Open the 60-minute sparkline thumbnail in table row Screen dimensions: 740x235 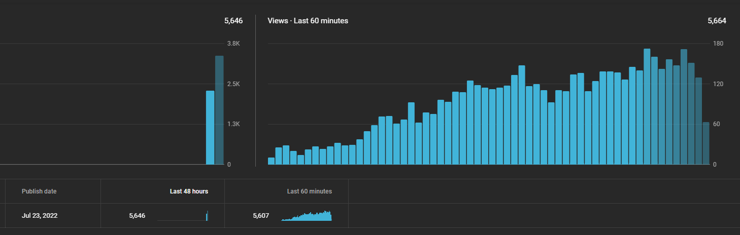(307, 216)
